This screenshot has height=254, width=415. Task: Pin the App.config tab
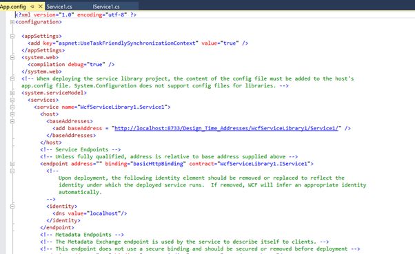(32, 6)
